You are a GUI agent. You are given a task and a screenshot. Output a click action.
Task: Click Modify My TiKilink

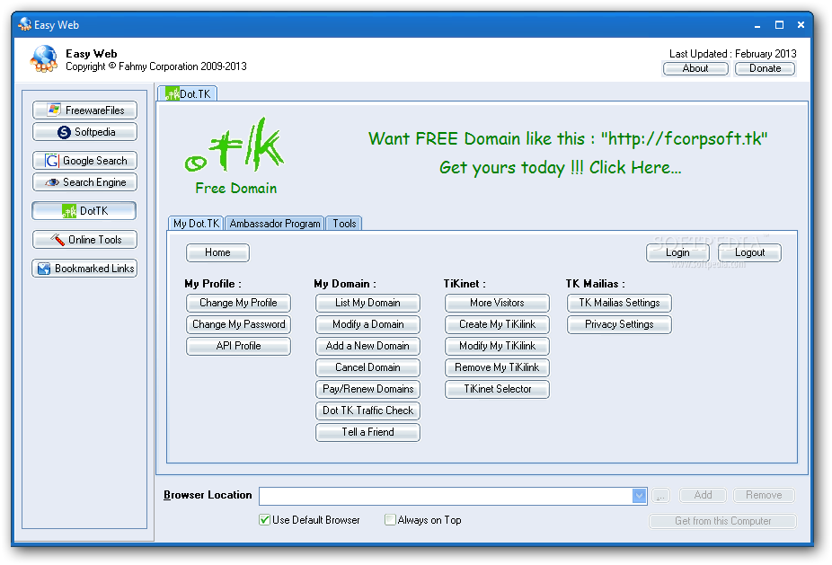pyautogui.click(x=497, y=346)
